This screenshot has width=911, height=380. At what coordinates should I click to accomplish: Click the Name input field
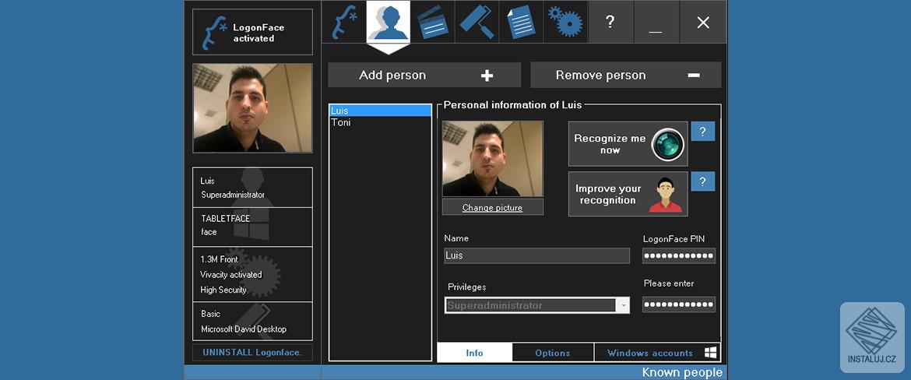(x=536, y=255)
